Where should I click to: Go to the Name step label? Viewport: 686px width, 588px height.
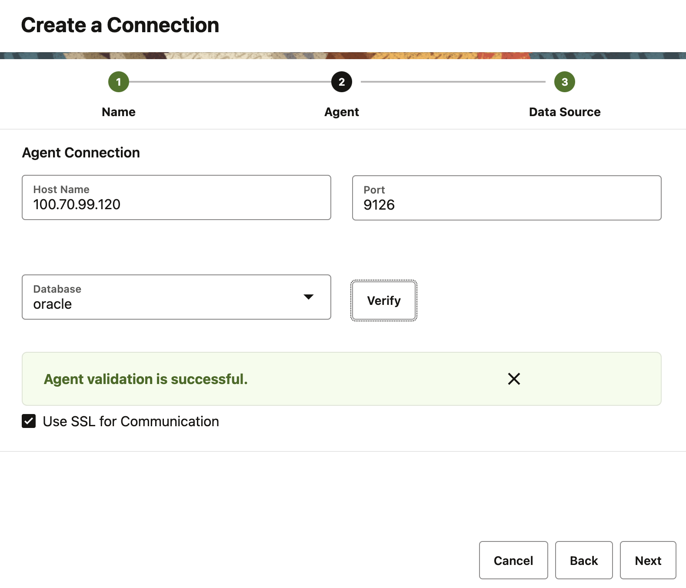coord(119,112)
